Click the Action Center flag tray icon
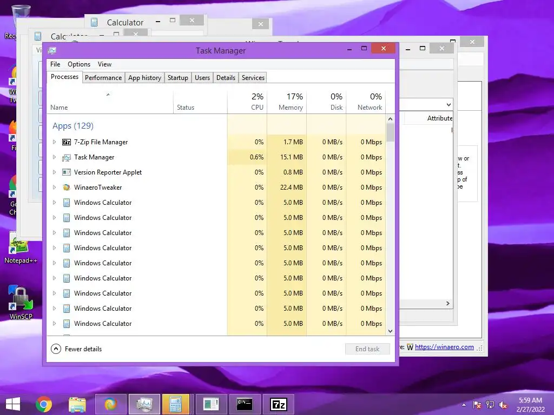 coord(477,405)
